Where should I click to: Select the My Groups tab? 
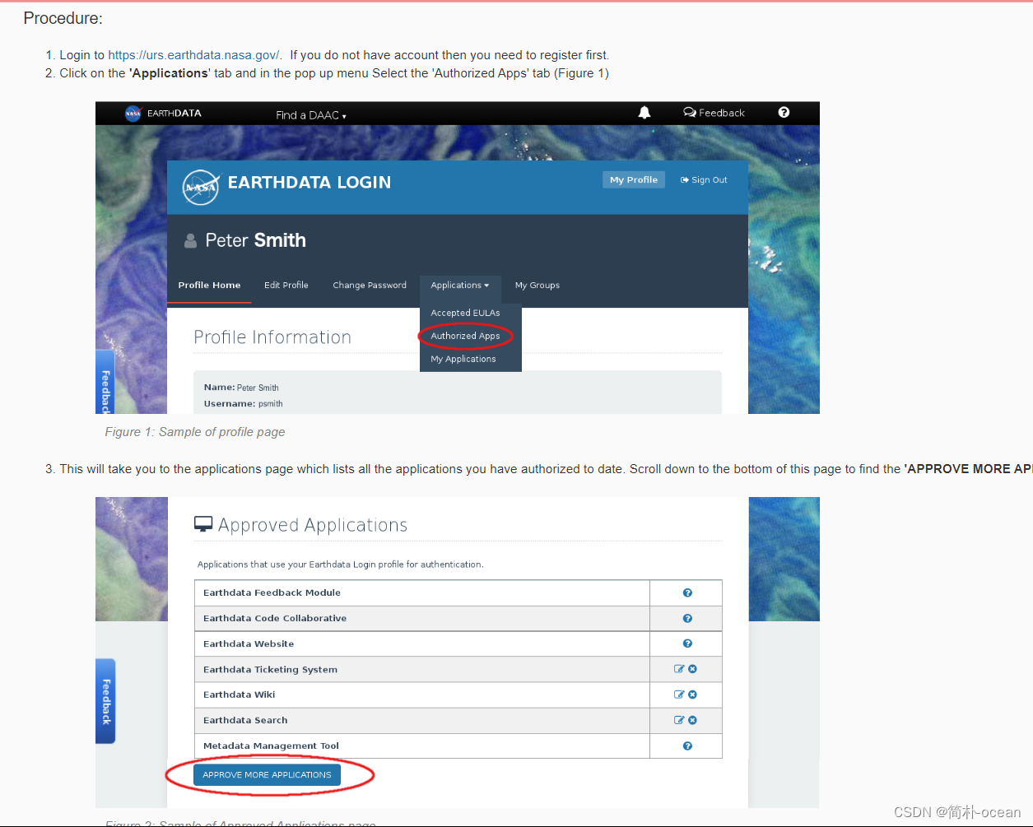(x=537, y=285)
